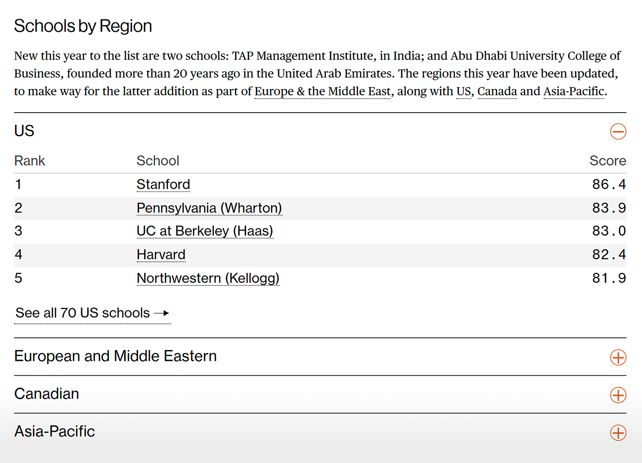The height and width of the screenshot is (463, 642).
Task: Follow the Canada link in the paragraph
Action: (497, 92)
